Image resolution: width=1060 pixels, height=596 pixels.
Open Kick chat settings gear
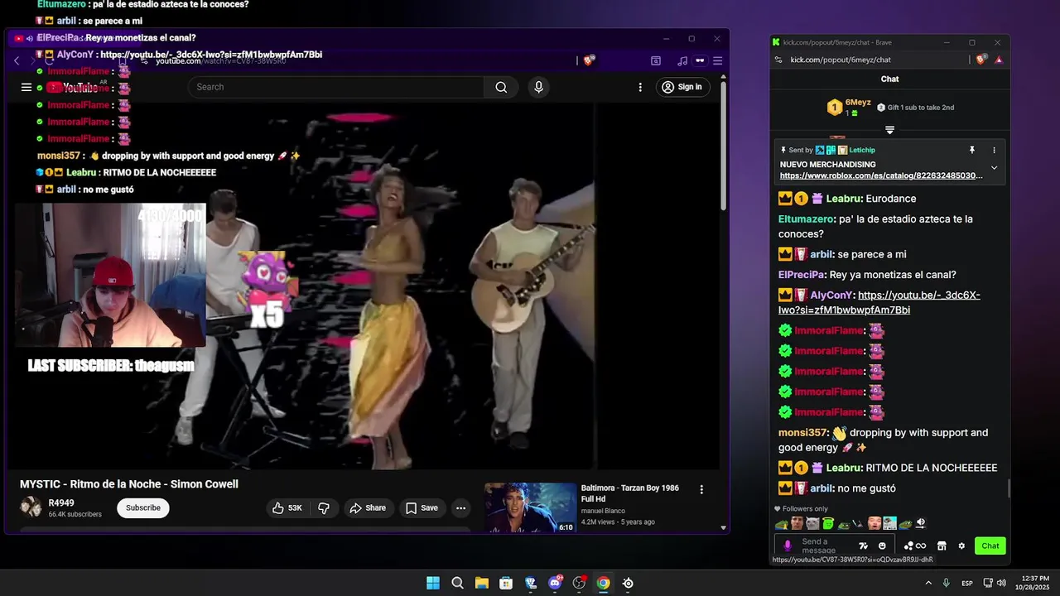click(x=961, y=546)
